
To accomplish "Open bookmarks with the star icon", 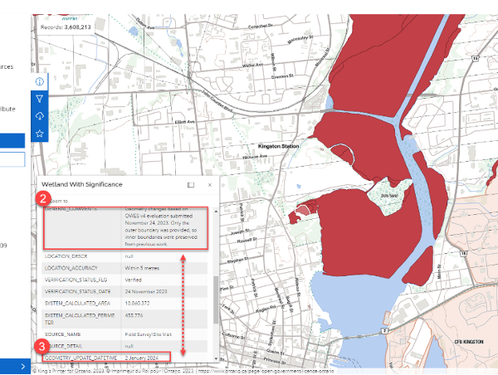I will [40, 134].
